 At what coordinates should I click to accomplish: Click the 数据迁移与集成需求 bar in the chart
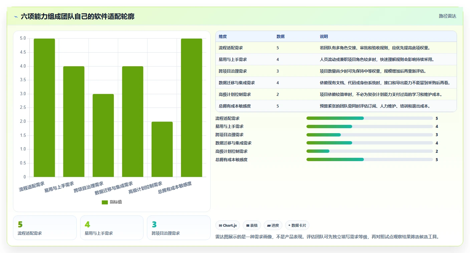point(133,122)
